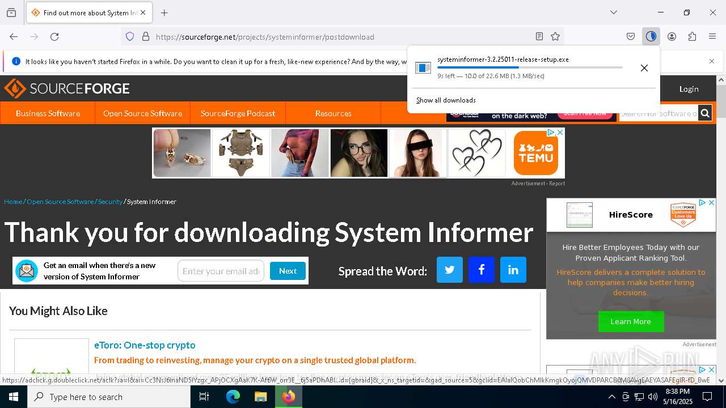Go to the Security breadcrumb link
Image resolution: width=726 pixels, height=408 pixels.
(110, 202)
